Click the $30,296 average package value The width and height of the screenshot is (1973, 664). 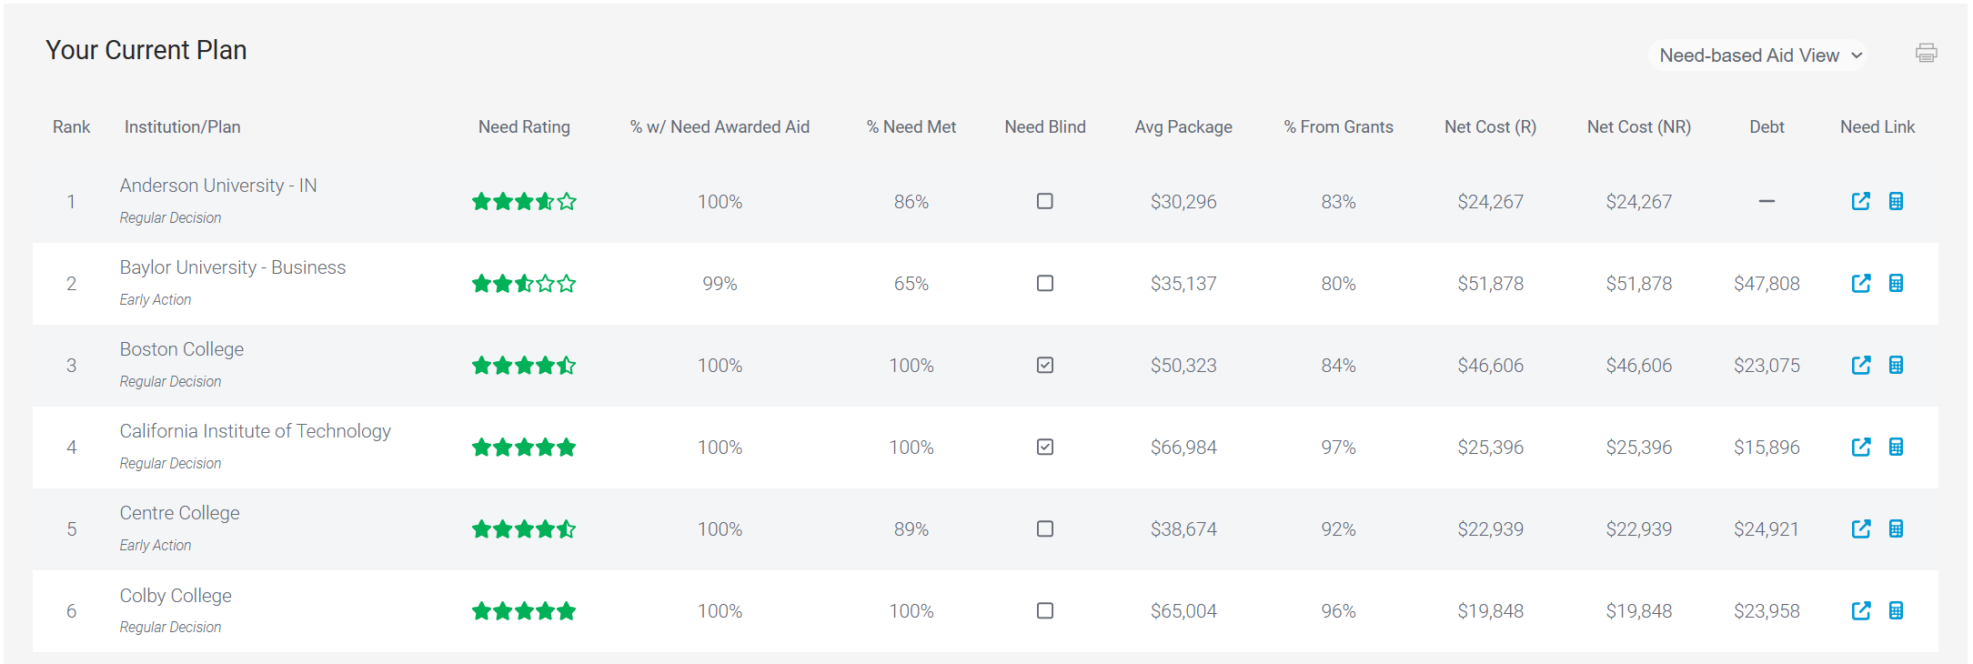[x=1183, y=202]
